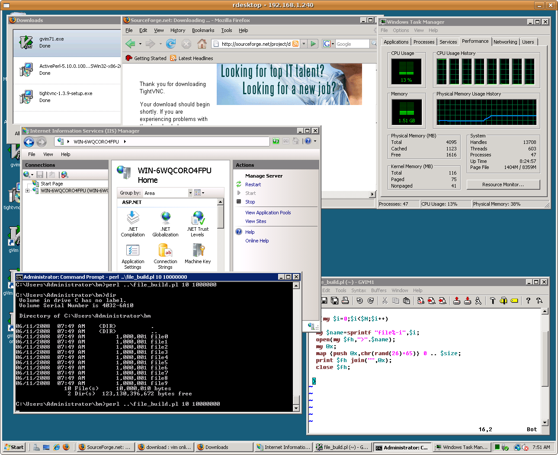Go back in IIS Manager navigation
Screen dimensions: 558x455
[29, 142]
